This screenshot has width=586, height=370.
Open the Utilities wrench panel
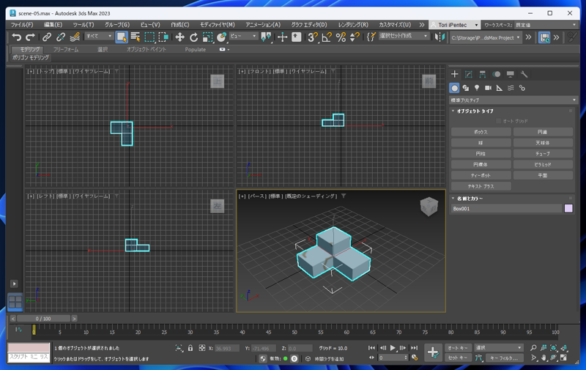click(x=524, y=74)
